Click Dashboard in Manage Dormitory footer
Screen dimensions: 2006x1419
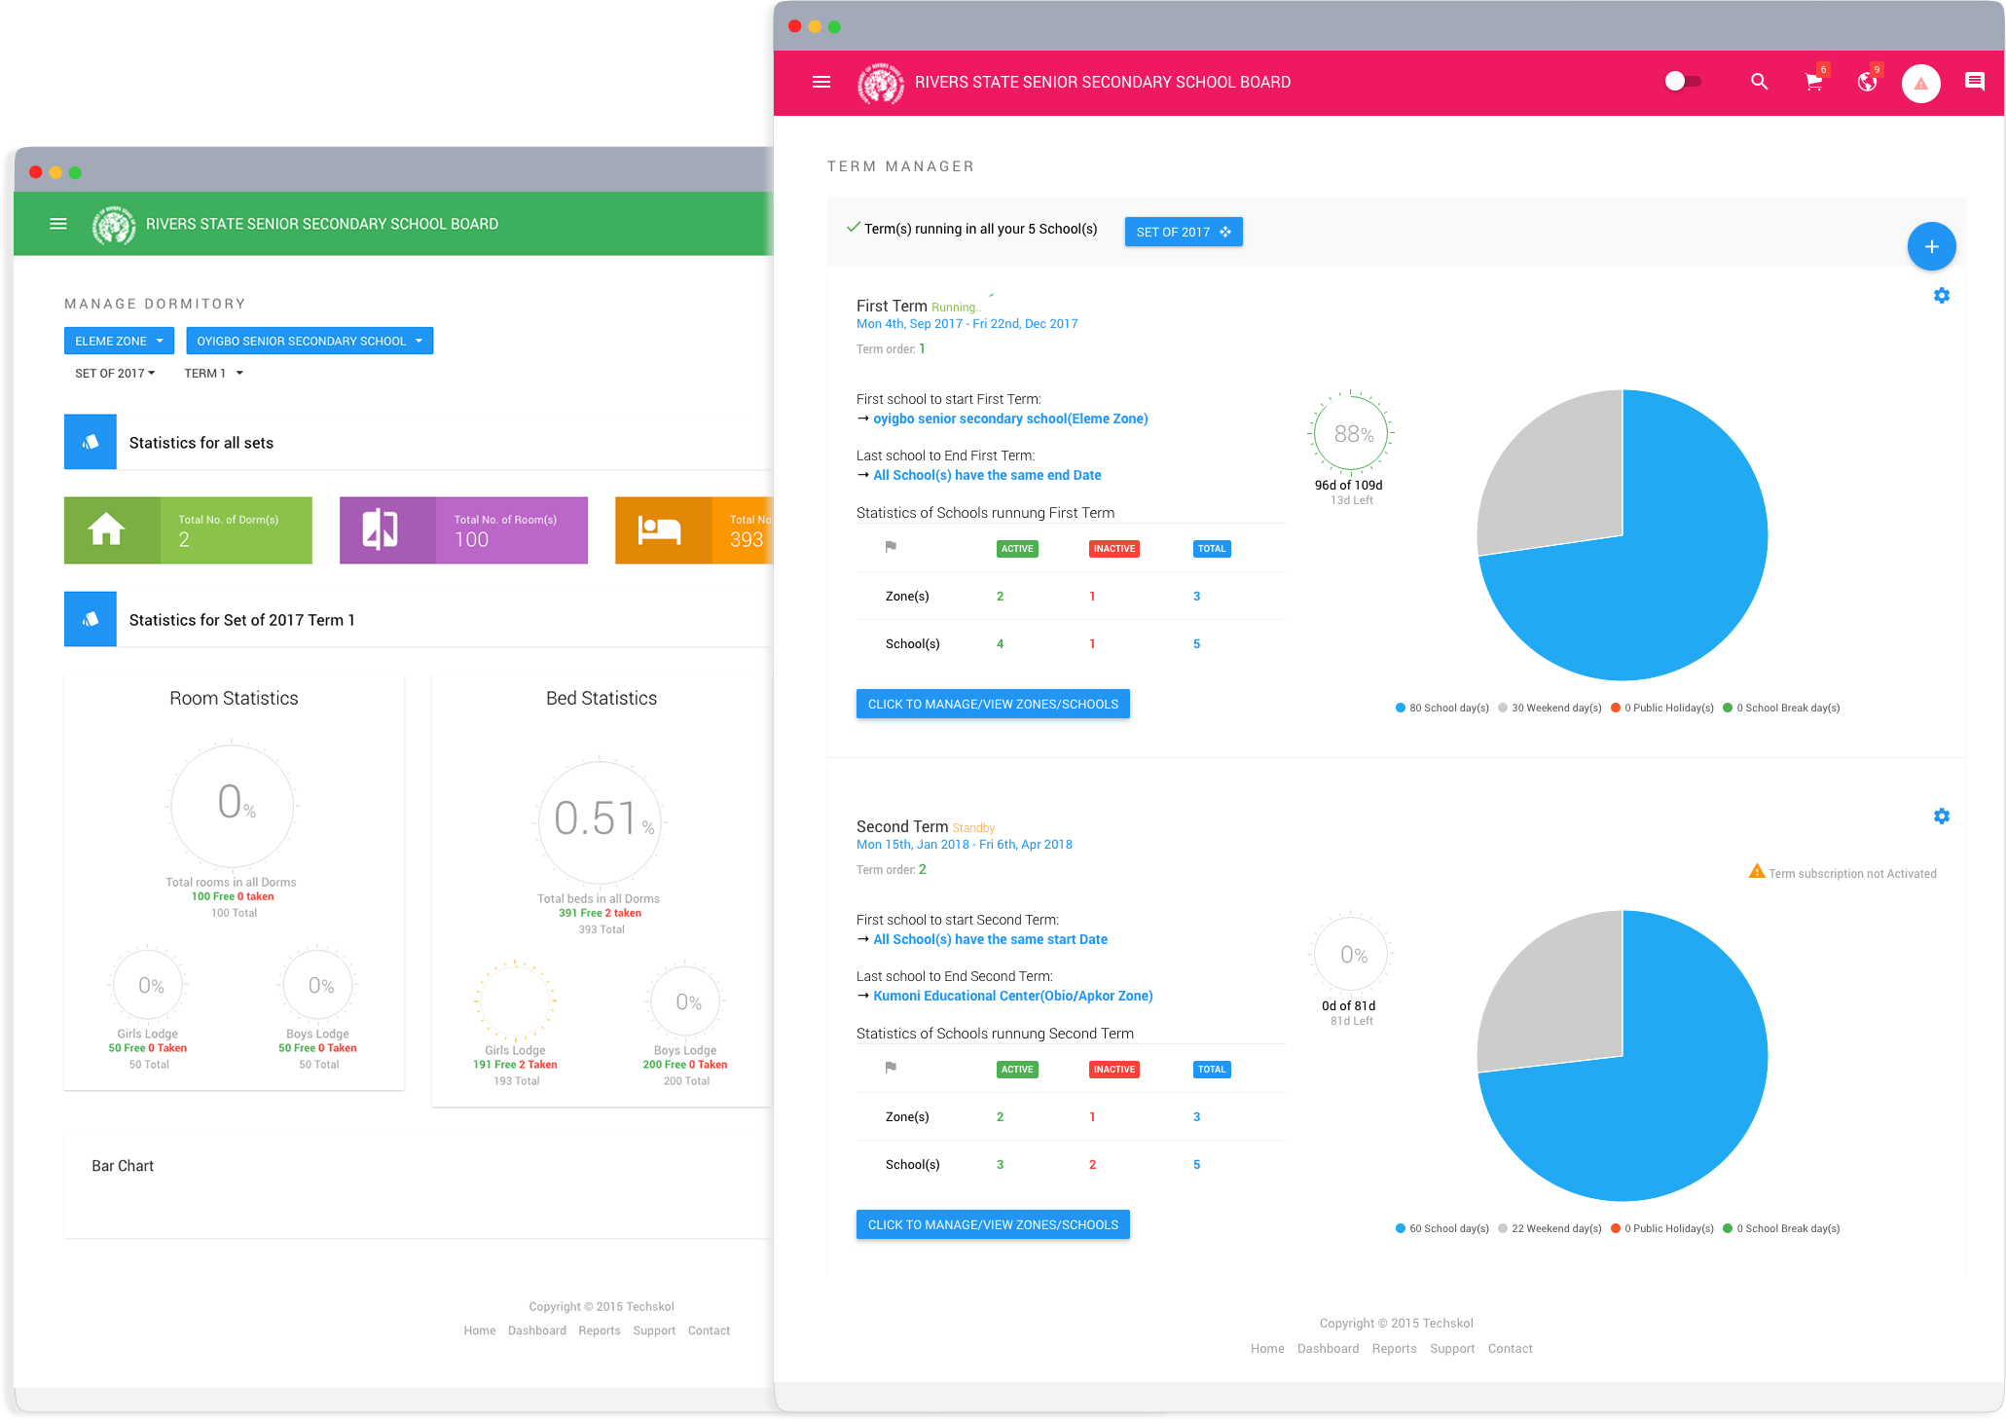[x=536, y=1330]
